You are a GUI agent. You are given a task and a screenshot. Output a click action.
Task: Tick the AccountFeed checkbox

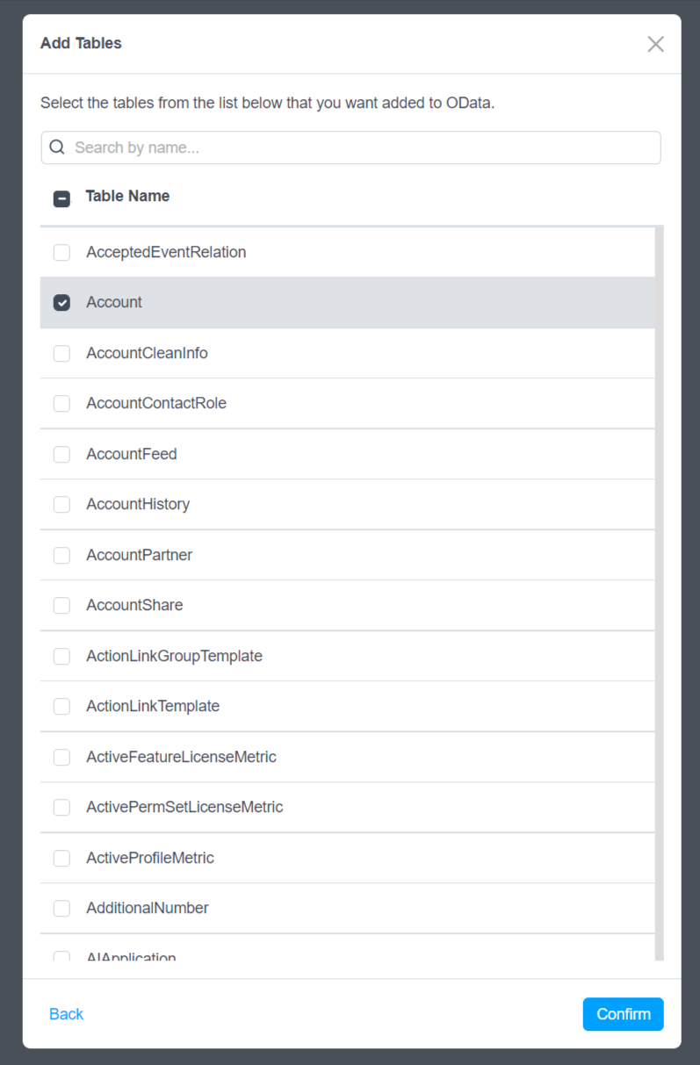click(61, 455)
